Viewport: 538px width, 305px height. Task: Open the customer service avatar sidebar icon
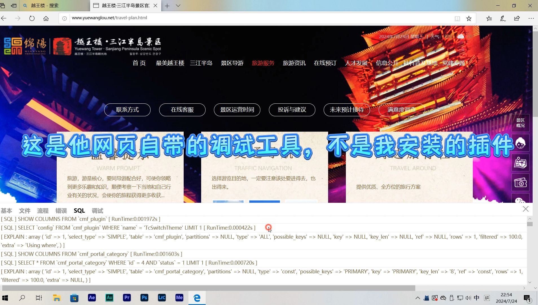pos(521,143)
